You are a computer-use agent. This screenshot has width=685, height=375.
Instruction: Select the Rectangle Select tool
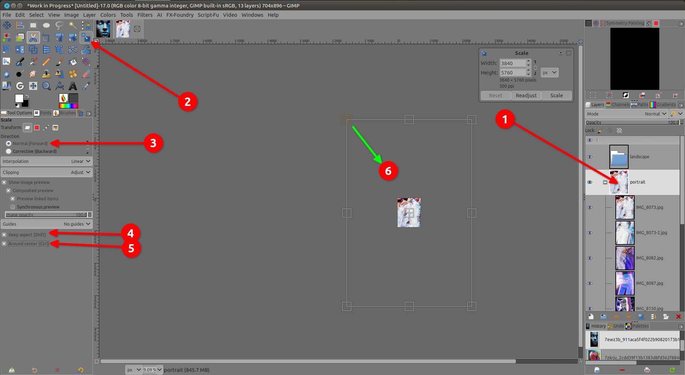click(33, 25)
